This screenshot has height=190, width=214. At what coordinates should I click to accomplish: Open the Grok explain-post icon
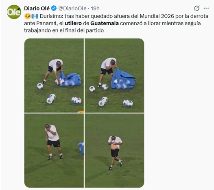point(197,8)
